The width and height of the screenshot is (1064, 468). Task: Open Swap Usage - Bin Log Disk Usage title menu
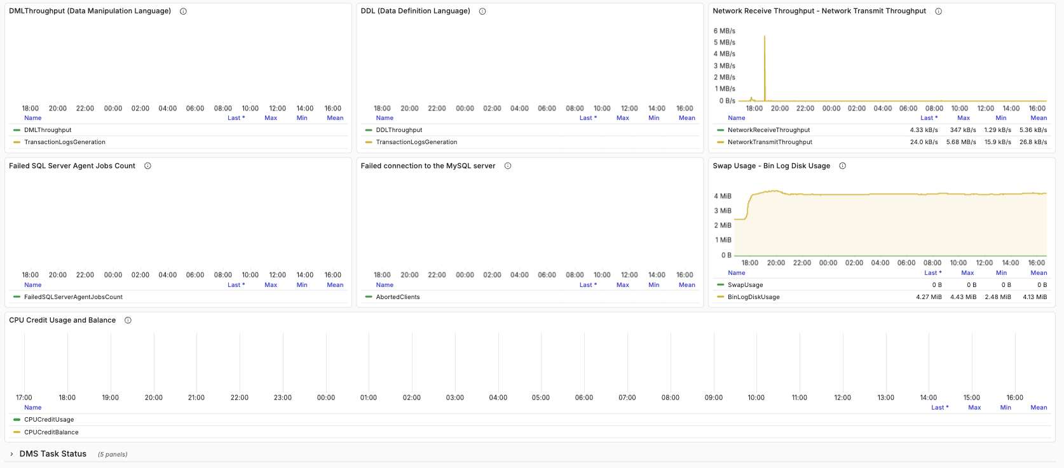click(771, 166)
